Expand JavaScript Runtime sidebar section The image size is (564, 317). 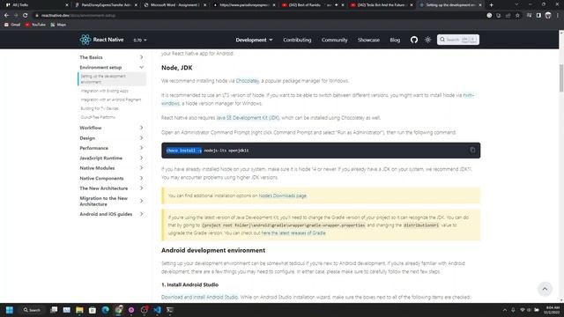[112, 158]
